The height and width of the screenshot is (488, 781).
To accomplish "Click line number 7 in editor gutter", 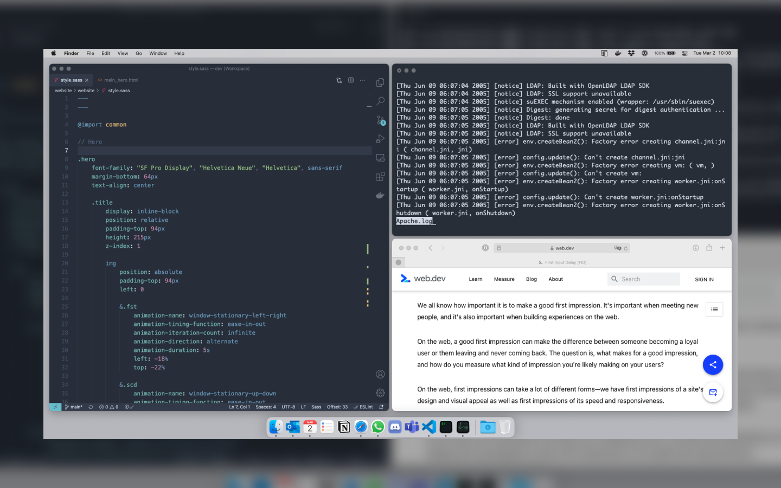I will click(x=66, y=151).
